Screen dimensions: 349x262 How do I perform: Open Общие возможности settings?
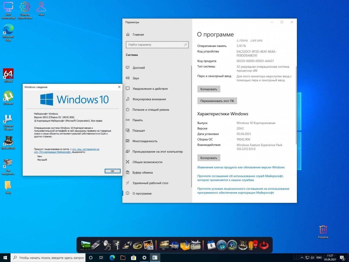157,162
